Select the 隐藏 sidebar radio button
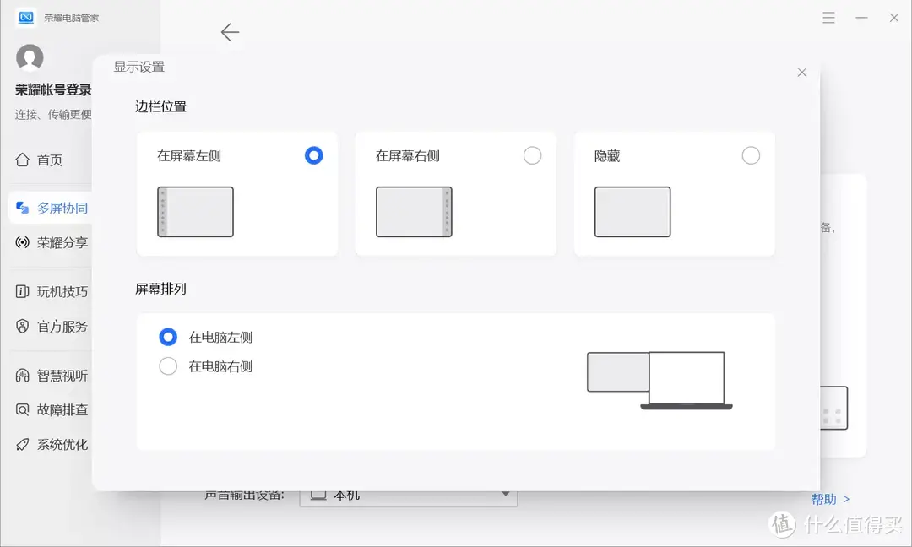Image resolution: width=912 pixels, height=547 pixels. click(751, 155)
